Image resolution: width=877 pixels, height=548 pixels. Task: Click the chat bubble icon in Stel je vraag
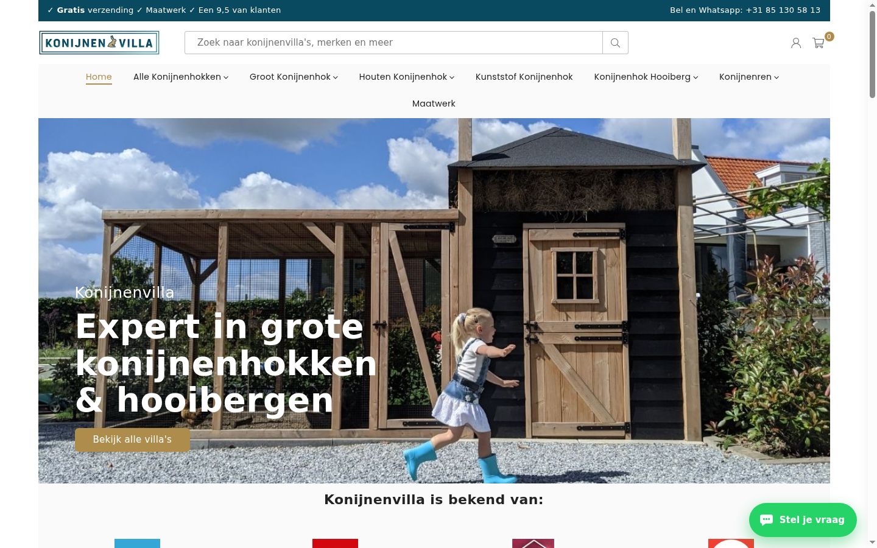click(767, 519)
